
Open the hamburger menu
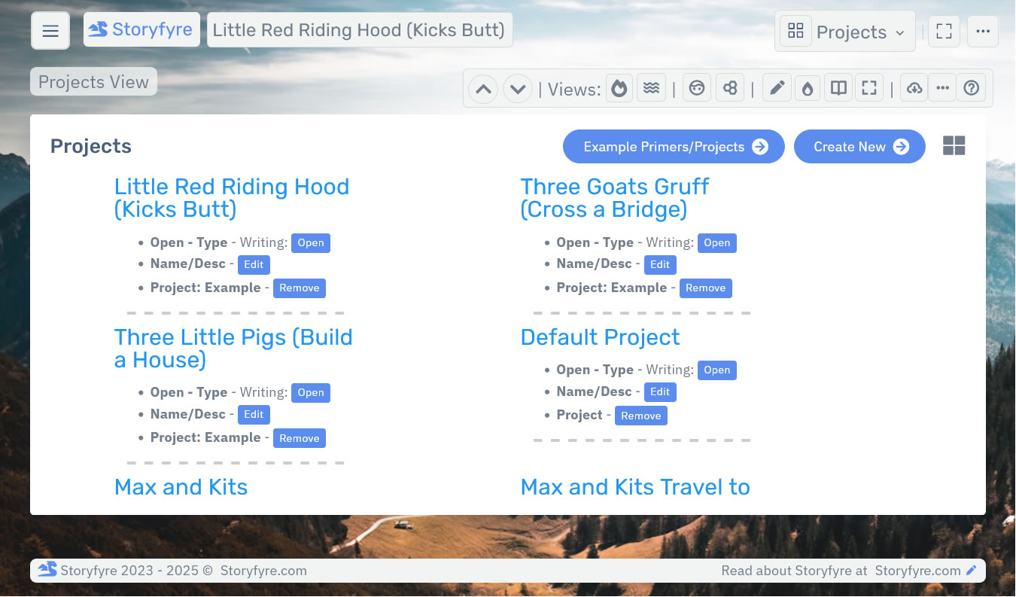50,30
